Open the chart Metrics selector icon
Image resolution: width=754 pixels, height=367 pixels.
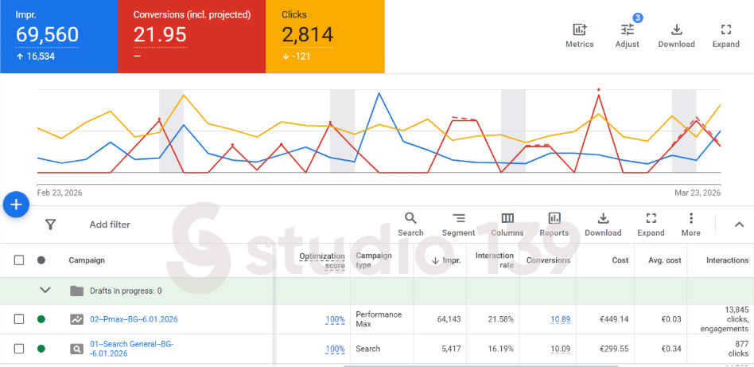[x=579, y=30]
